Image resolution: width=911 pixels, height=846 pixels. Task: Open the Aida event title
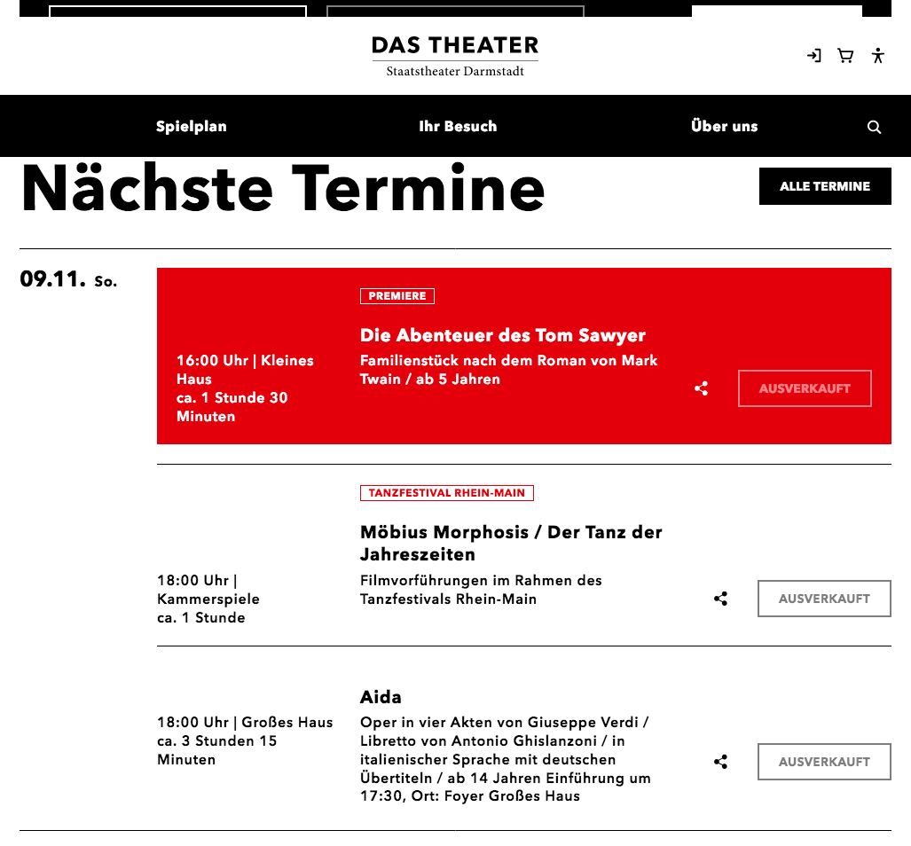(381, 697)
